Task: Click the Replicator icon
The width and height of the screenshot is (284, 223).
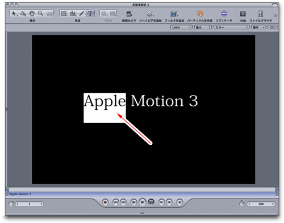Action: coord(224,14)
